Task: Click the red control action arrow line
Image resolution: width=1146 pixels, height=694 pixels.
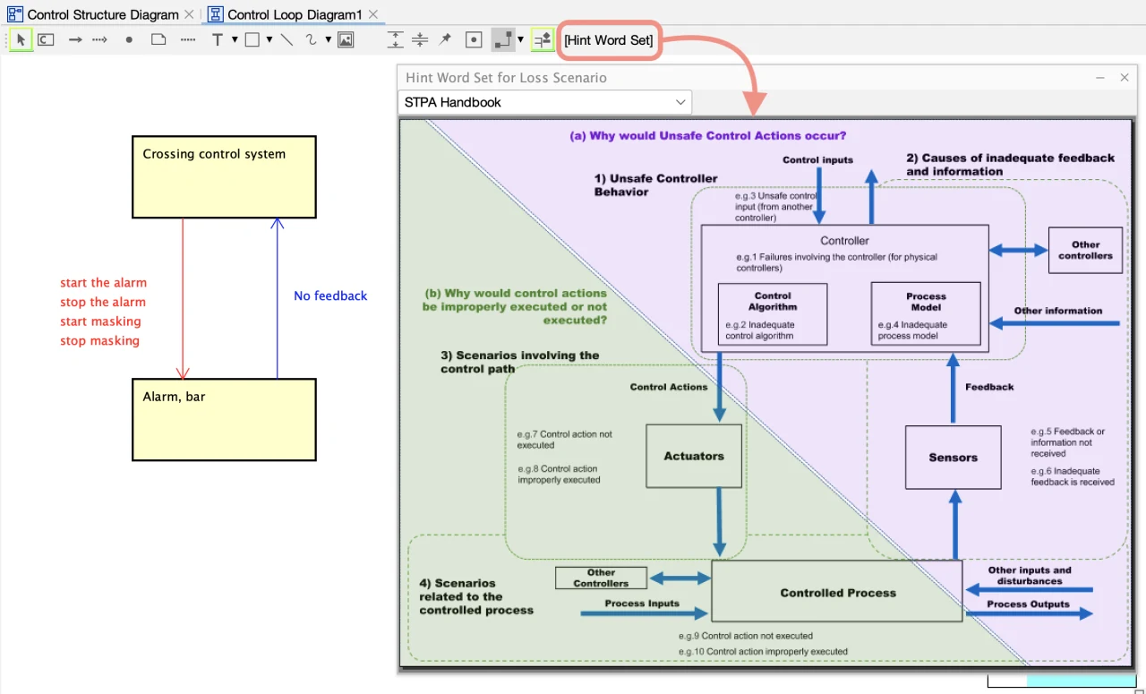Action: click(x=183, y=298)
